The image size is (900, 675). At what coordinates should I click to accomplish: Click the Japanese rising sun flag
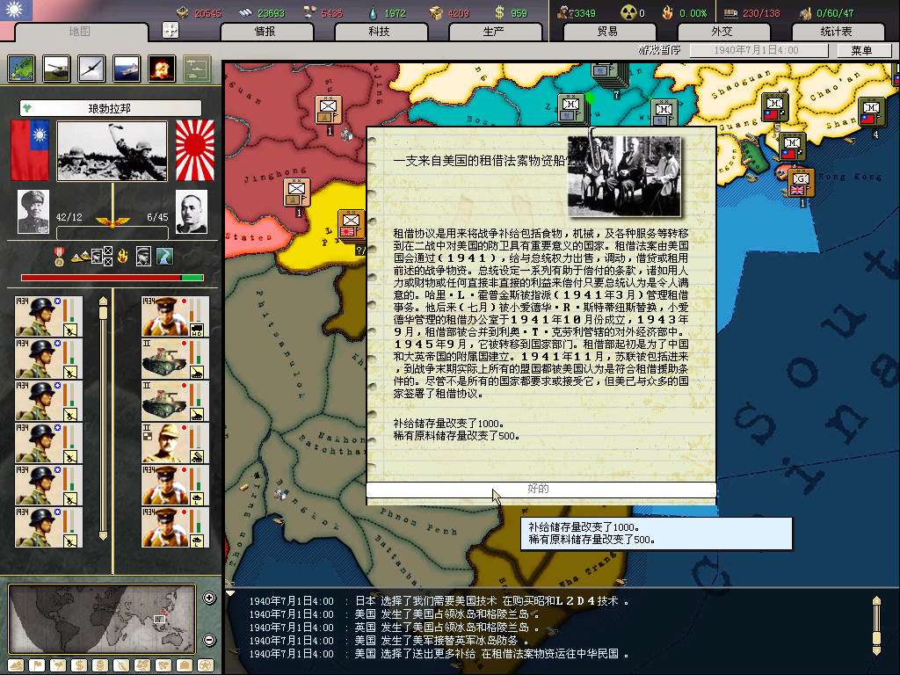pos(194,150)
